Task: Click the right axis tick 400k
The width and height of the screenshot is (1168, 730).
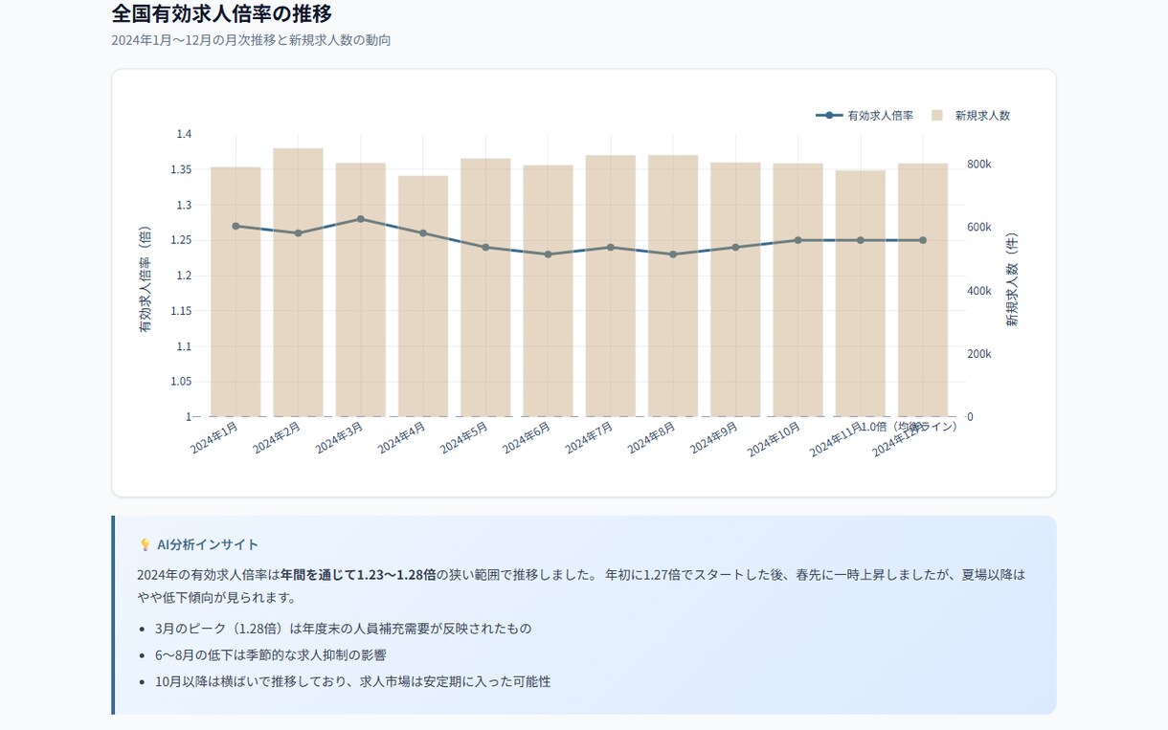Action: [x=979, y=291]
